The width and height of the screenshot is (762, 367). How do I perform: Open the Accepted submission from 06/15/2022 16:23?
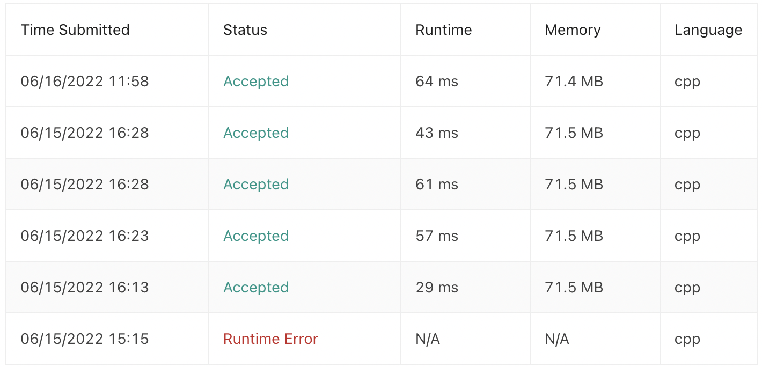(x=256, y=236)
